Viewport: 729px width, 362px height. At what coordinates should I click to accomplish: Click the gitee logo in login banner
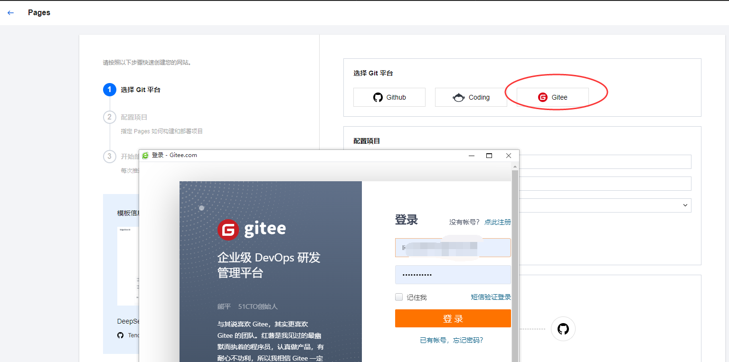pyautogui.click(x=252, y=230)
